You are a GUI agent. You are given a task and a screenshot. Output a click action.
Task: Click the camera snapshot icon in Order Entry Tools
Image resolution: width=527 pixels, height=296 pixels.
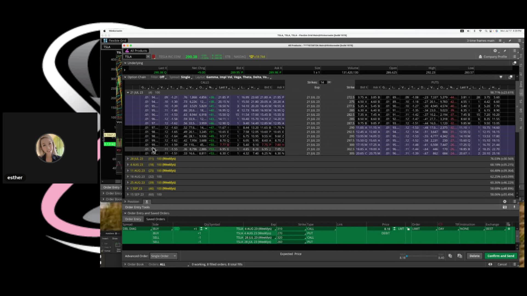(504, 207)
